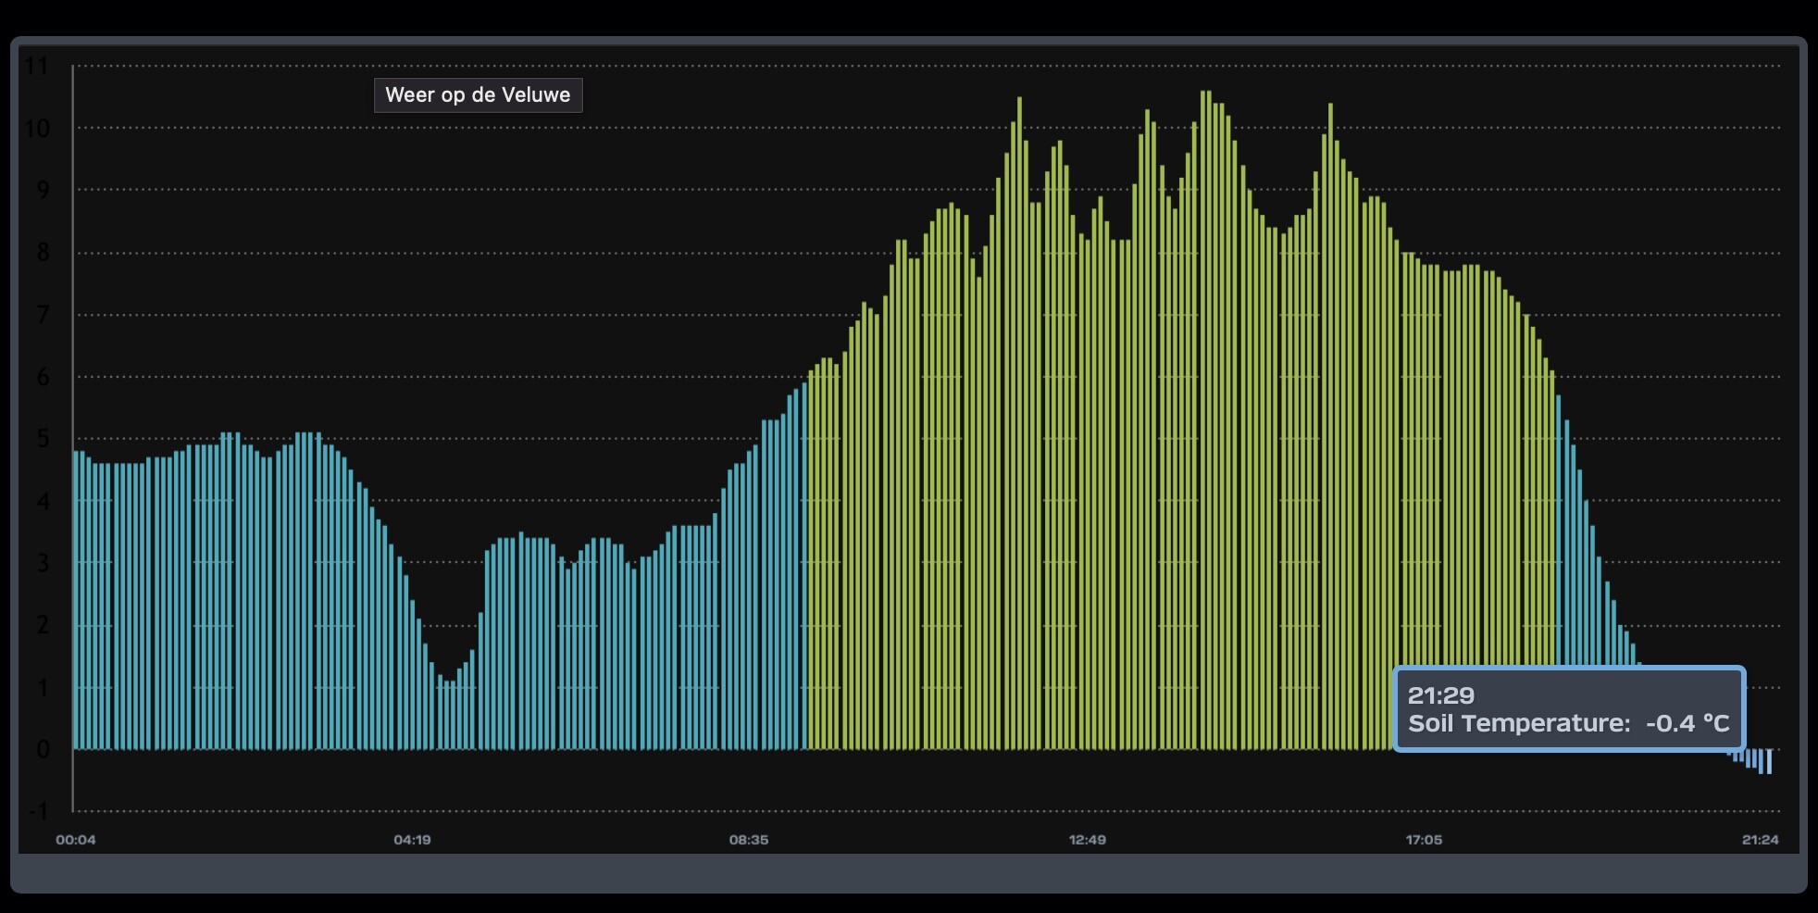The height and width of the screenshot is (913, 1818).
Task: Click the y-axis label 8
Action: [x=43, y=253]
